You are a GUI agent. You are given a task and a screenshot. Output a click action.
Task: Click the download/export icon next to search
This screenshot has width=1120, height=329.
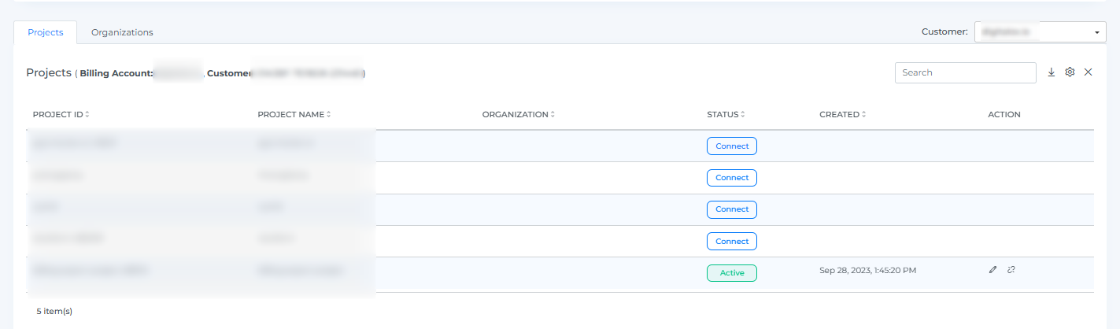click(1052, 72)
